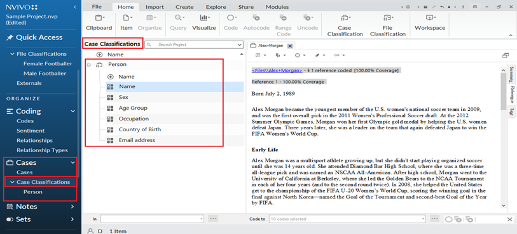Click the Range Code ribbon button
Image resolution: width=517 pixels, height=234 pixels.
(284, 25)
